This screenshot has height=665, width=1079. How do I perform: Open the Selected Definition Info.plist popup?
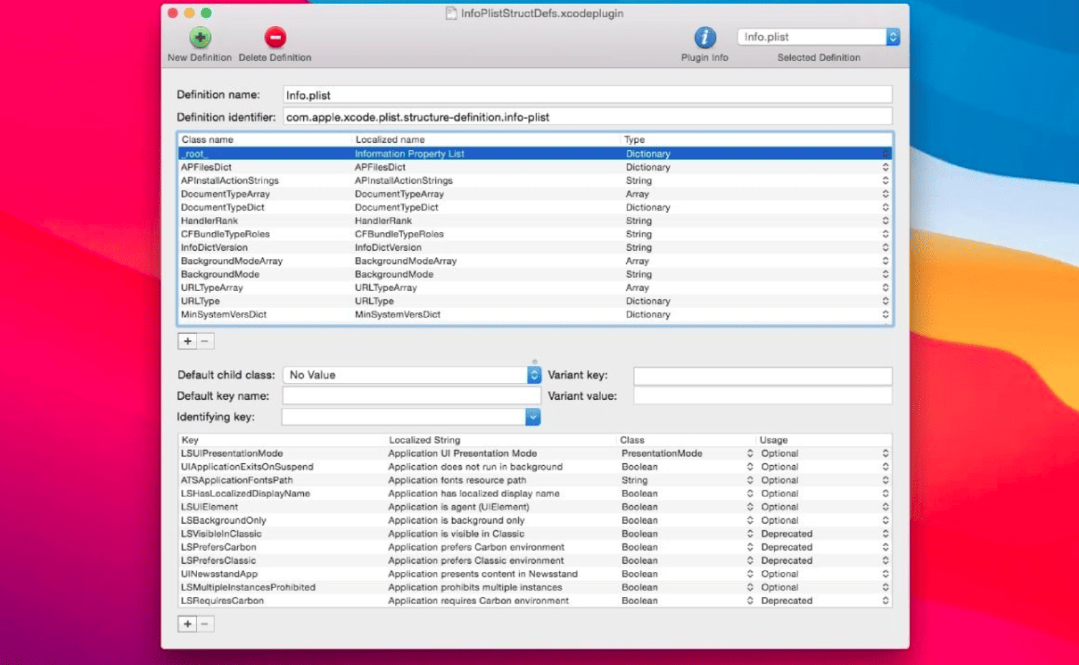click(x=819, y=37)
